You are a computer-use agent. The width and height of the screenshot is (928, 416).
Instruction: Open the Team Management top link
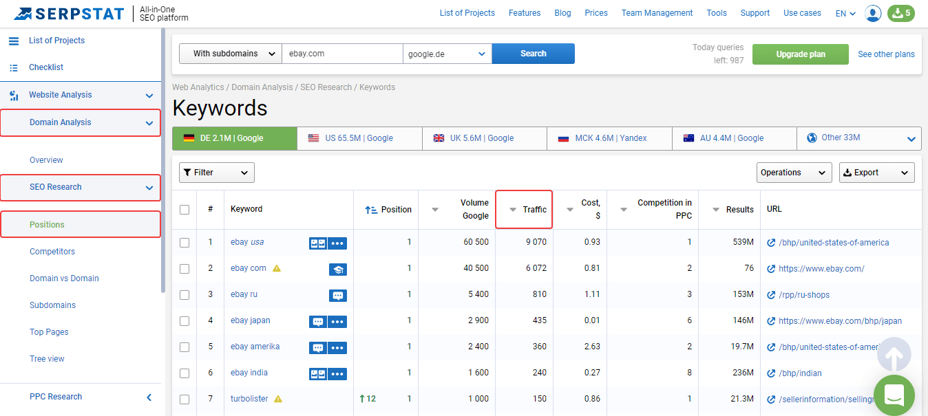coord(657,13)
